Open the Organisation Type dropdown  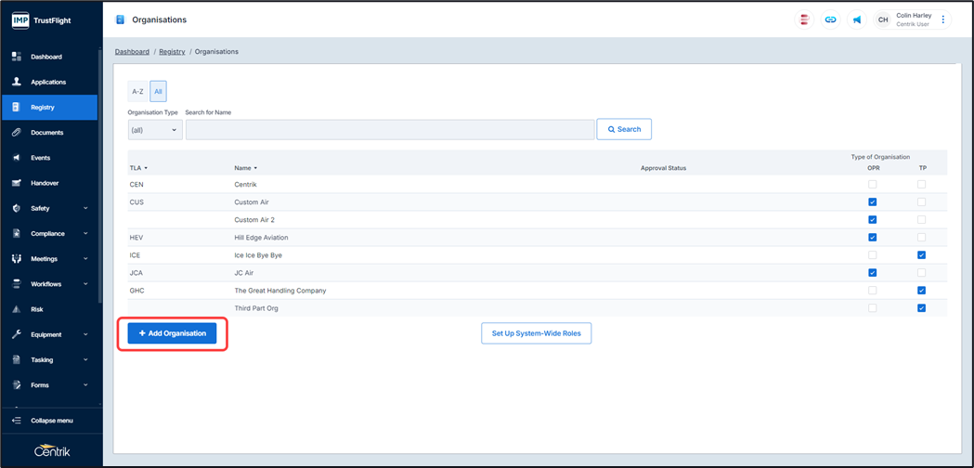[x=154, y=130]
